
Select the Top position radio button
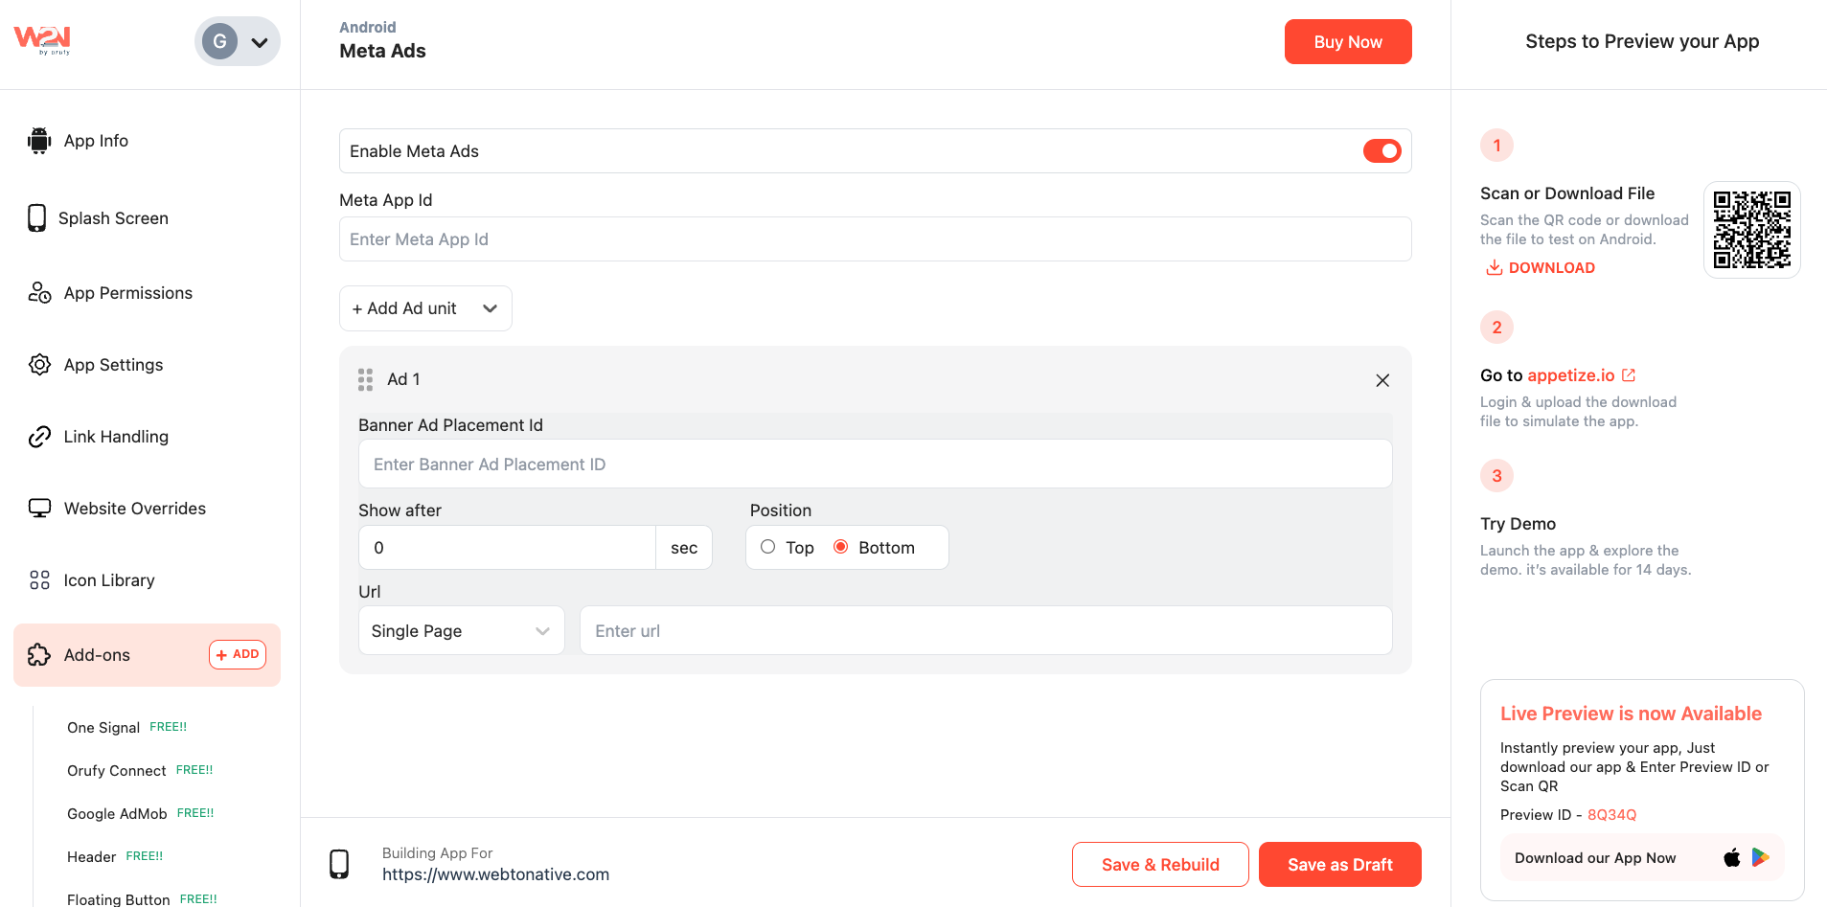point(768,547)
